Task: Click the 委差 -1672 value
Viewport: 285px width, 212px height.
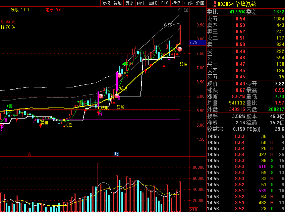Action: coord(278,12)
